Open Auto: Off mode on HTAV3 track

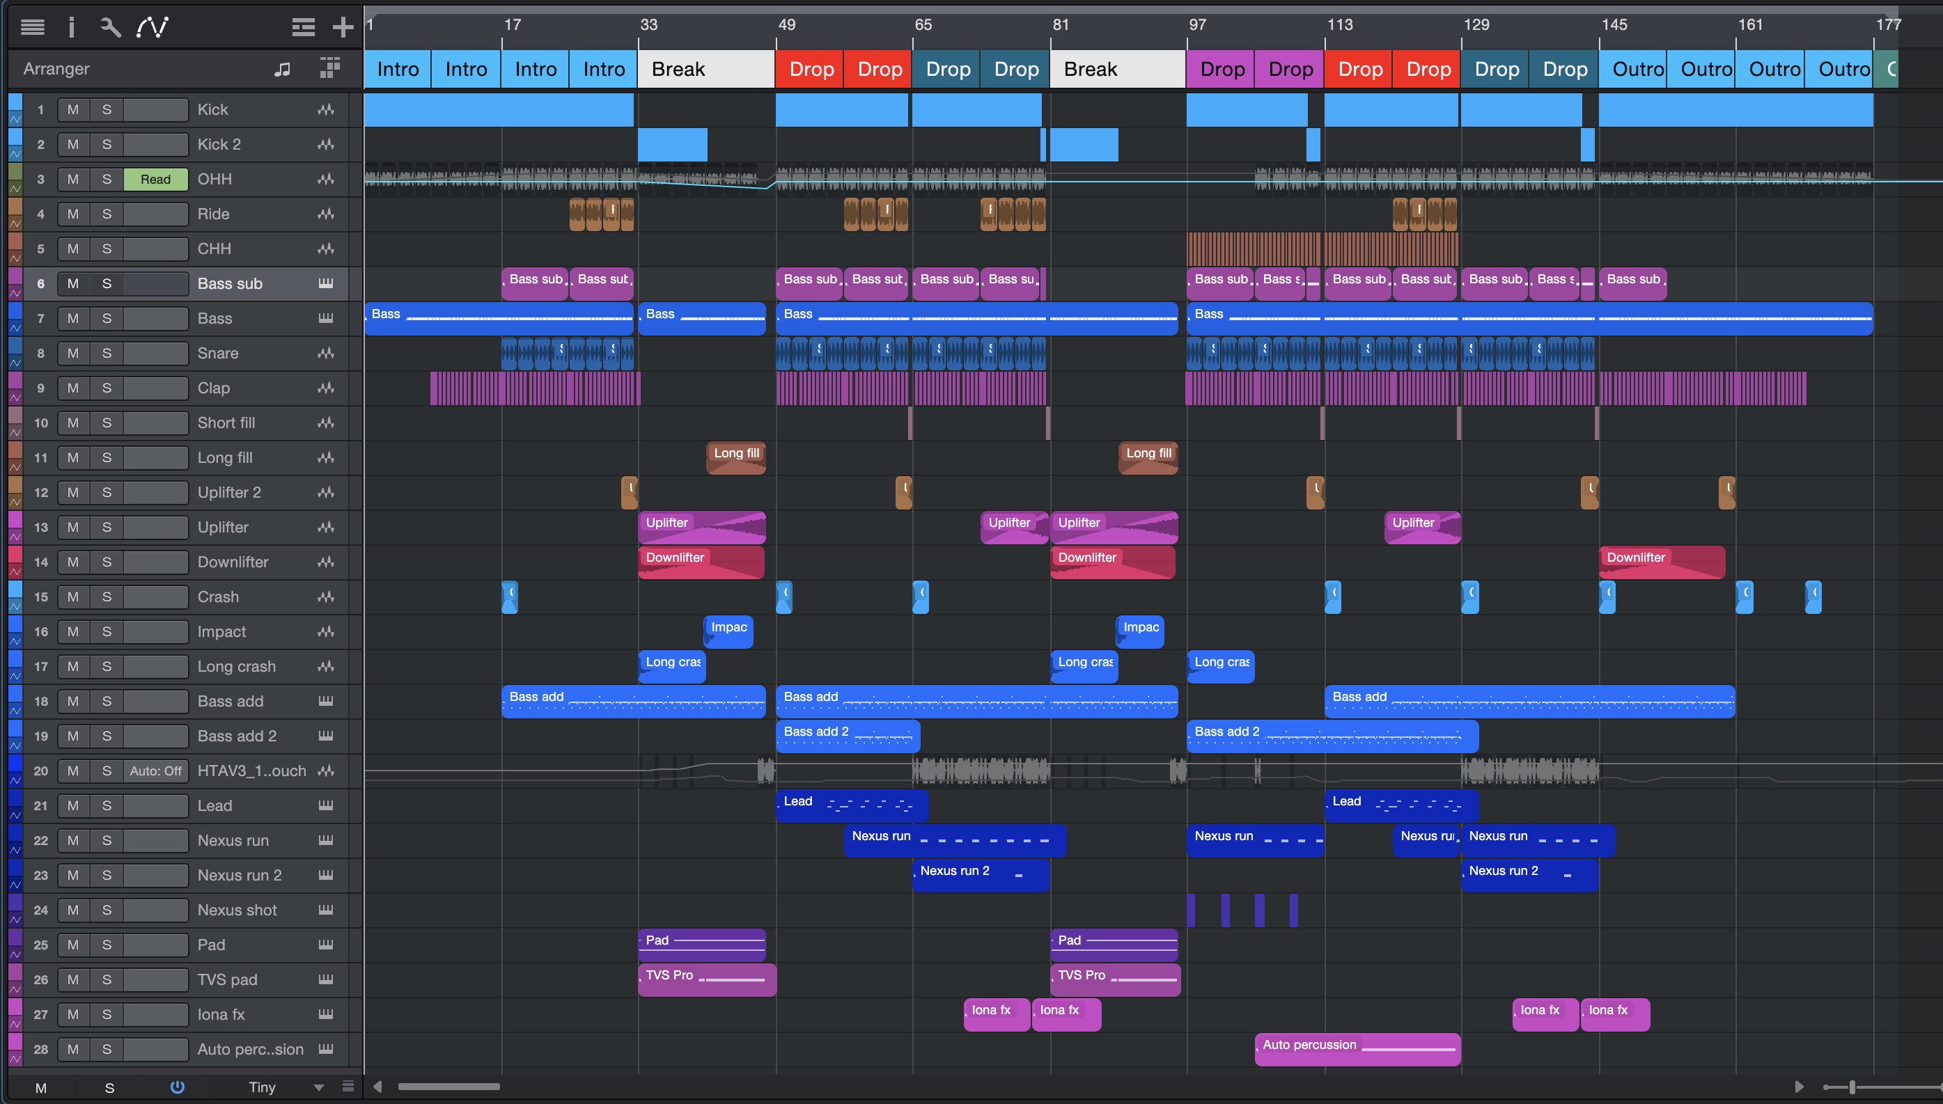[x=155, y=771]
